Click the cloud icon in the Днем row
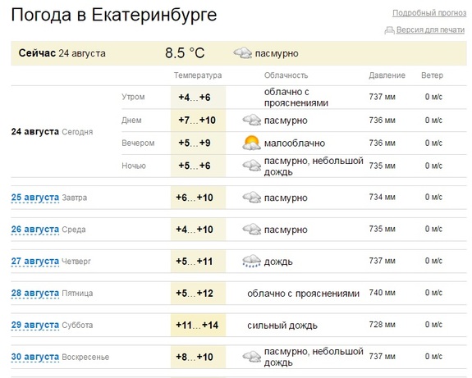Image resolution: width=472 pixels, height=378 pixels. point(252,120)
